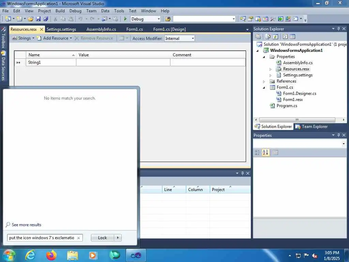Start debugging with the green play icon

[x=125, y=19]
